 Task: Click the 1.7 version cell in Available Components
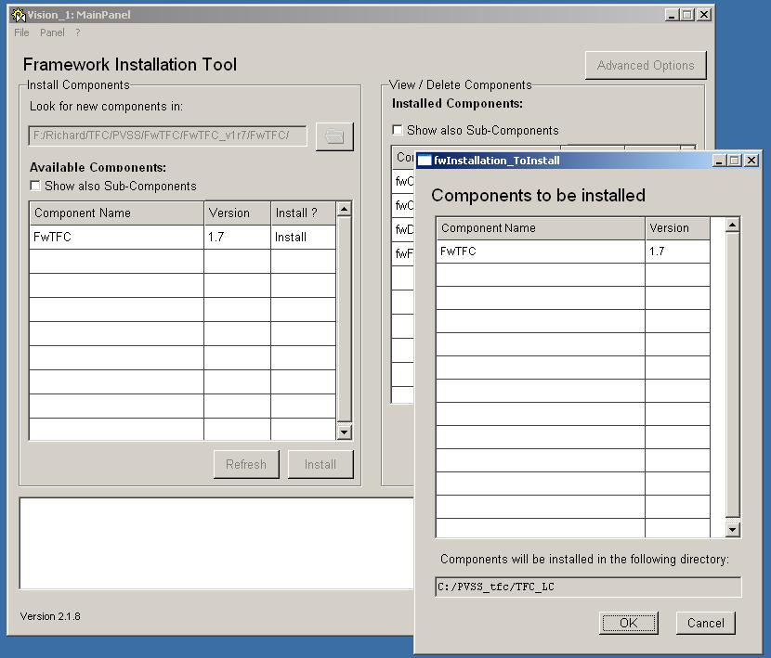(x=237, y=238)
